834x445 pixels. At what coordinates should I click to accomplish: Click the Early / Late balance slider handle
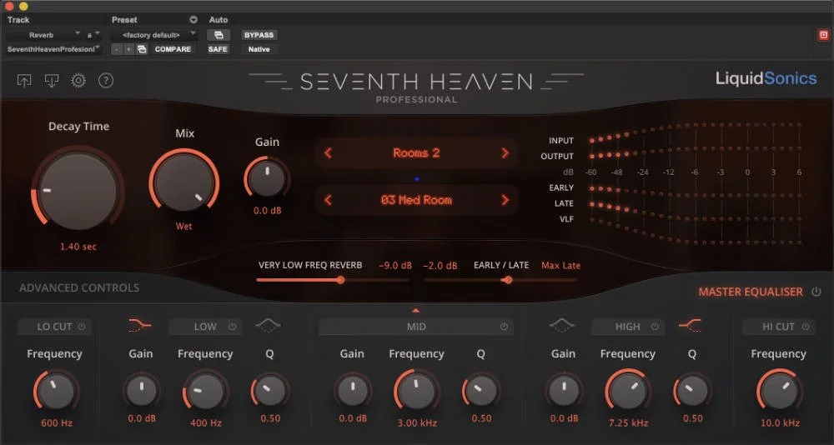tap(508, 280)
